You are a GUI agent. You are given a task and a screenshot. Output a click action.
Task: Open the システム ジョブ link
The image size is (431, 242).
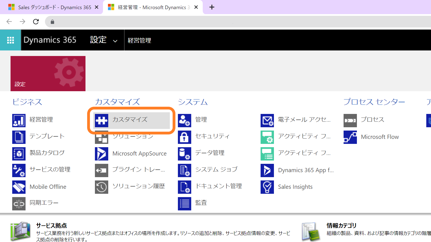[x=216, y=169]
